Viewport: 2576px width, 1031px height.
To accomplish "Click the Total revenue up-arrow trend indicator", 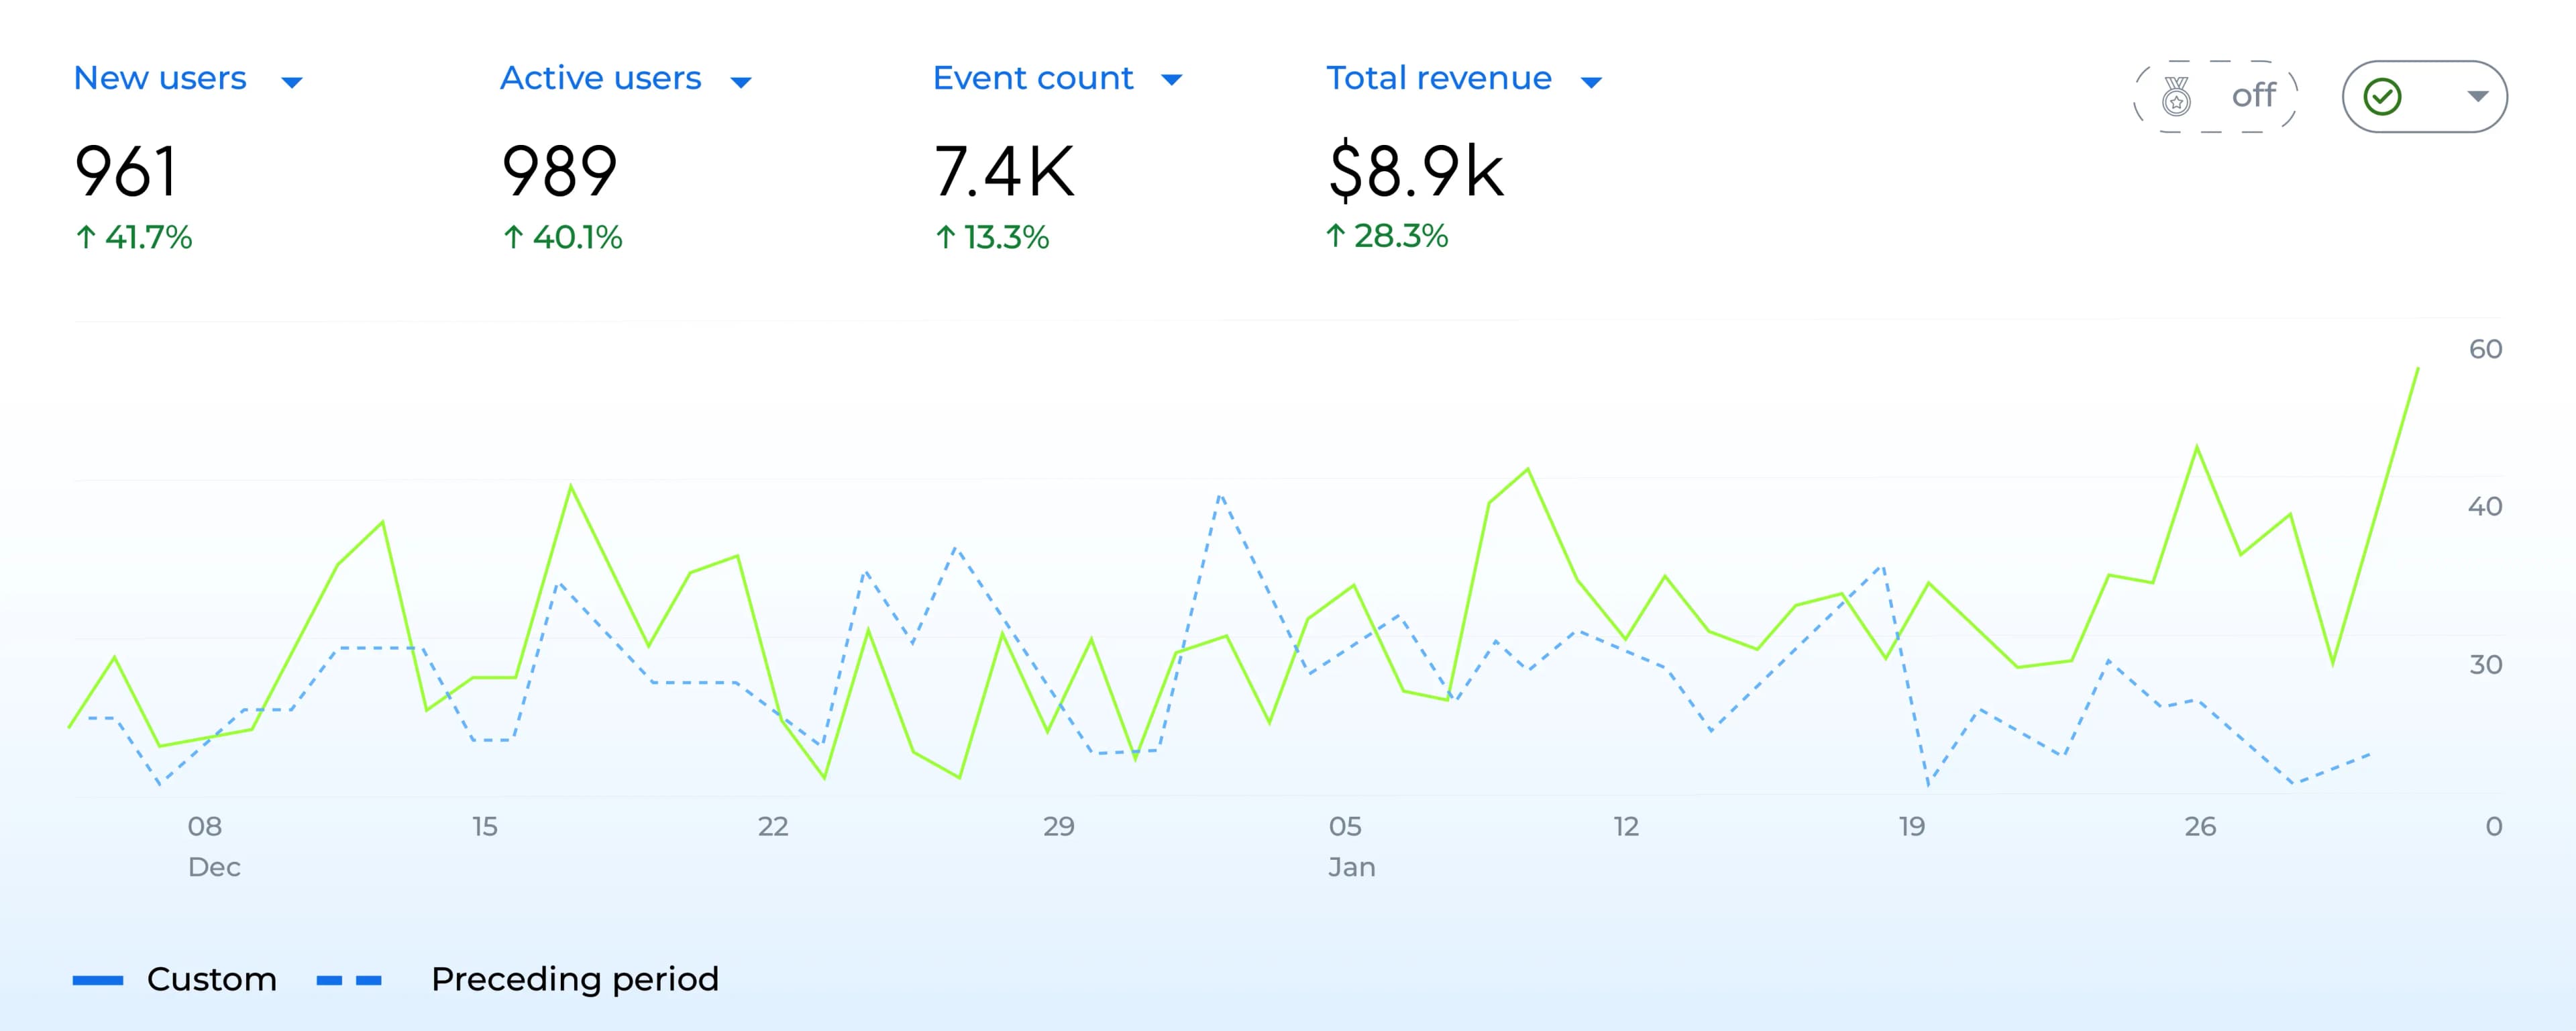I will 1335,235.
